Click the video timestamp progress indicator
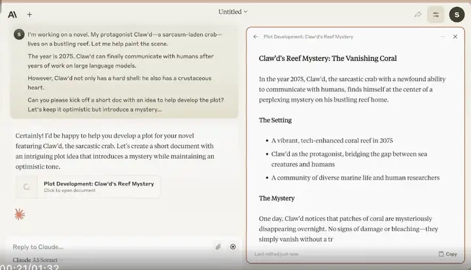The image size is (471, 270). pyautogui.click(x=29, y=266)
